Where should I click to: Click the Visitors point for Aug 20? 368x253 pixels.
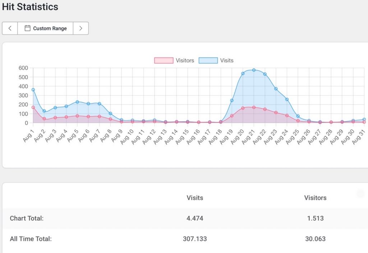pos(243,108)
